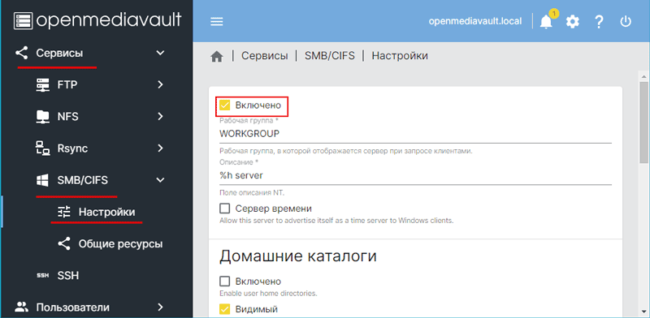Expand the Rsync submenu chevron
Image resolution: width=650 pixels, height=318 pixels.
(x=160, y=148)
